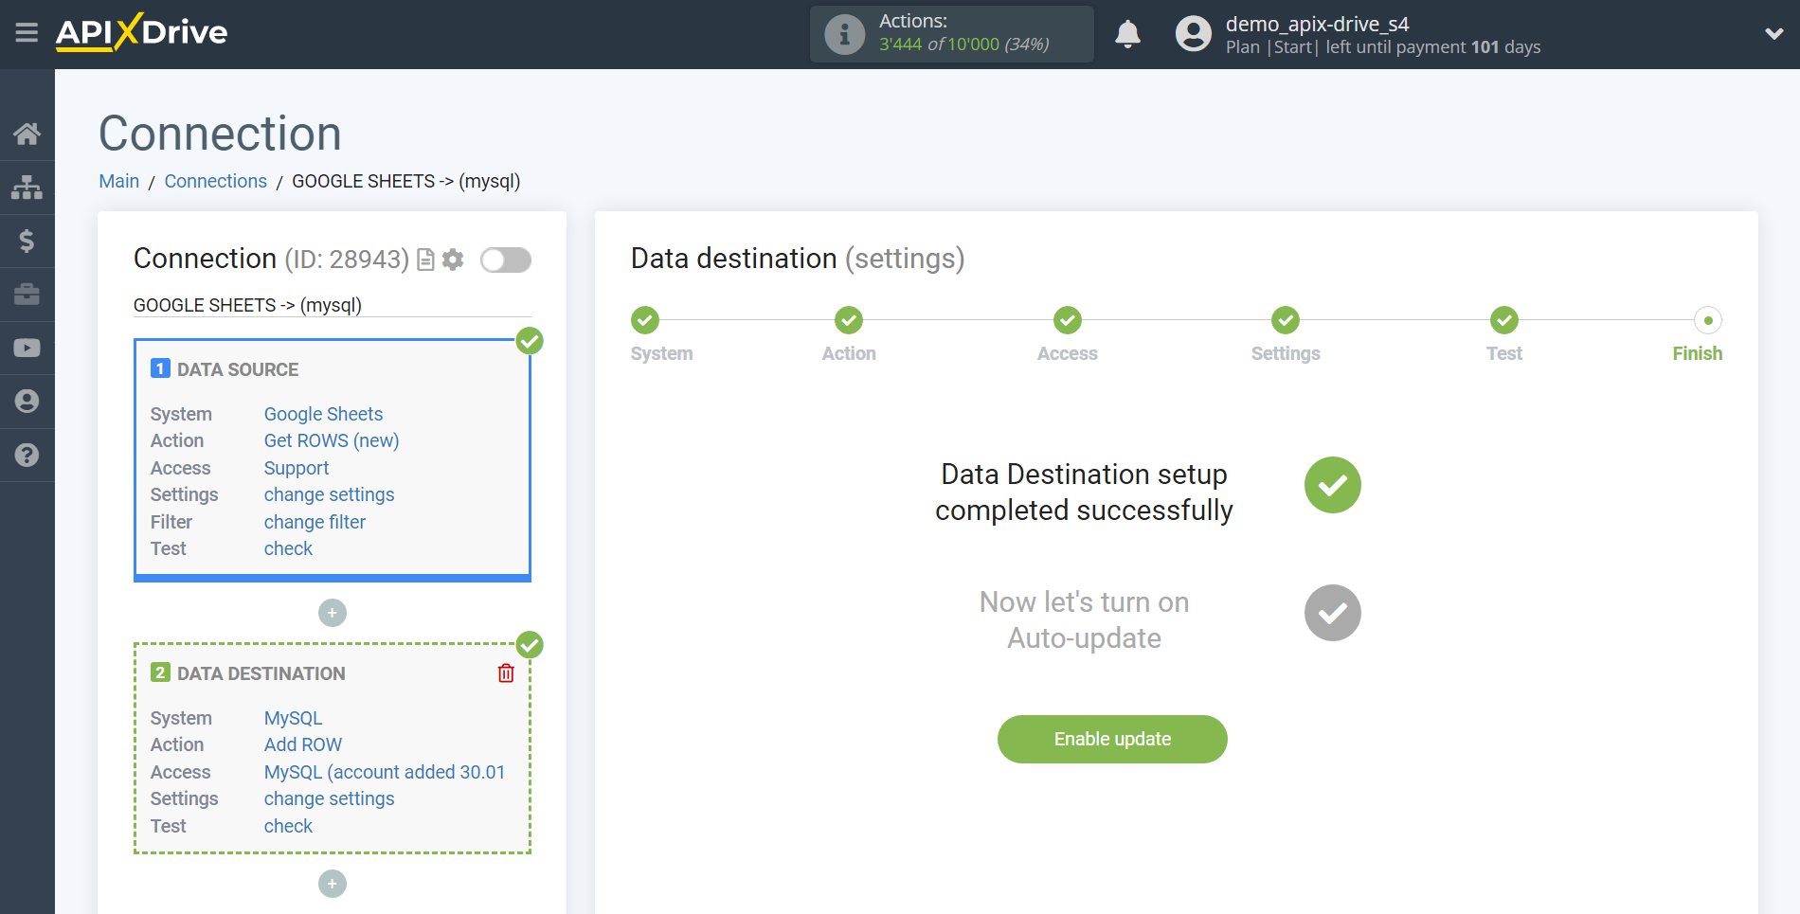Delete the Data Destination block
This screenshot has height=914, width=1800.
(506, 673)
